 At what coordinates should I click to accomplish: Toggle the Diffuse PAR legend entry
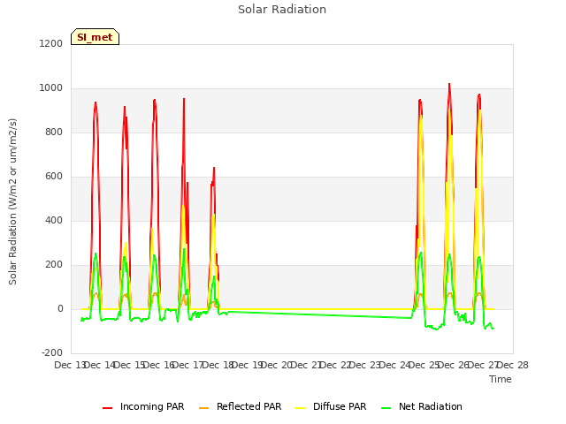(x=331, y=406)
